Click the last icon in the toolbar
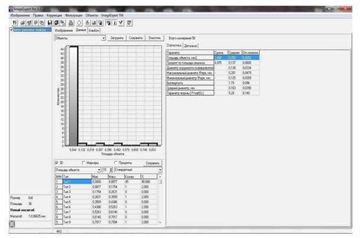Viewport: 360px width, 238px height. click(130, 21)
